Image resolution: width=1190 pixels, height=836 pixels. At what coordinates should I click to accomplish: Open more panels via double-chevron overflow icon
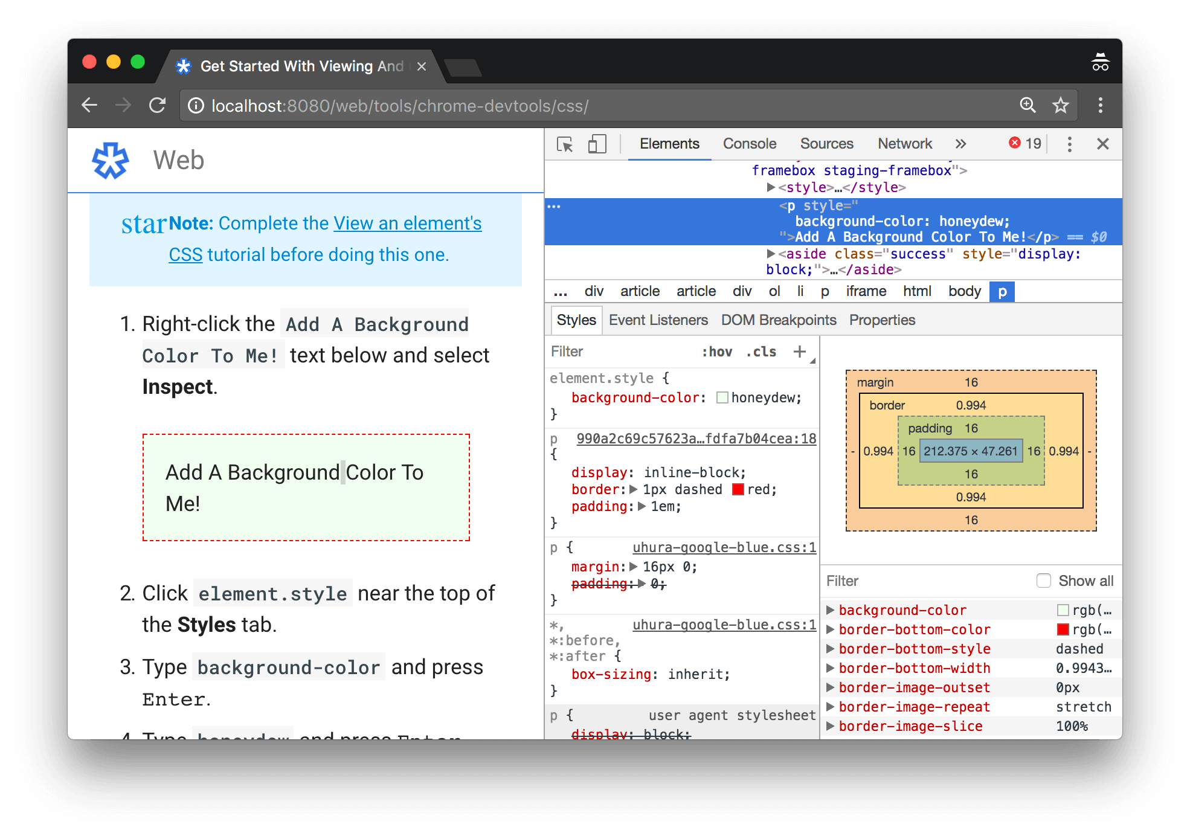(x=960, y=144)
